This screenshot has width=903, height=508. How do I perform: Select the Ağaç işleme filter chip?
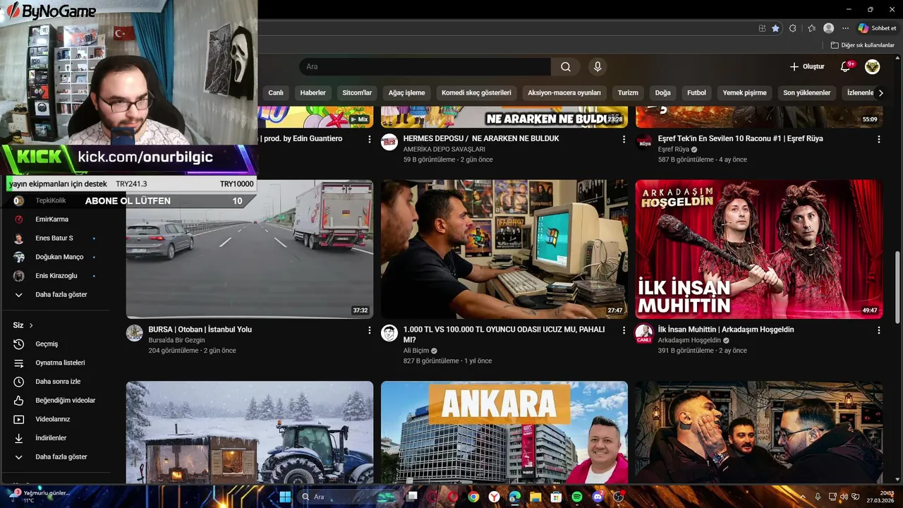(x=407, y=92)
